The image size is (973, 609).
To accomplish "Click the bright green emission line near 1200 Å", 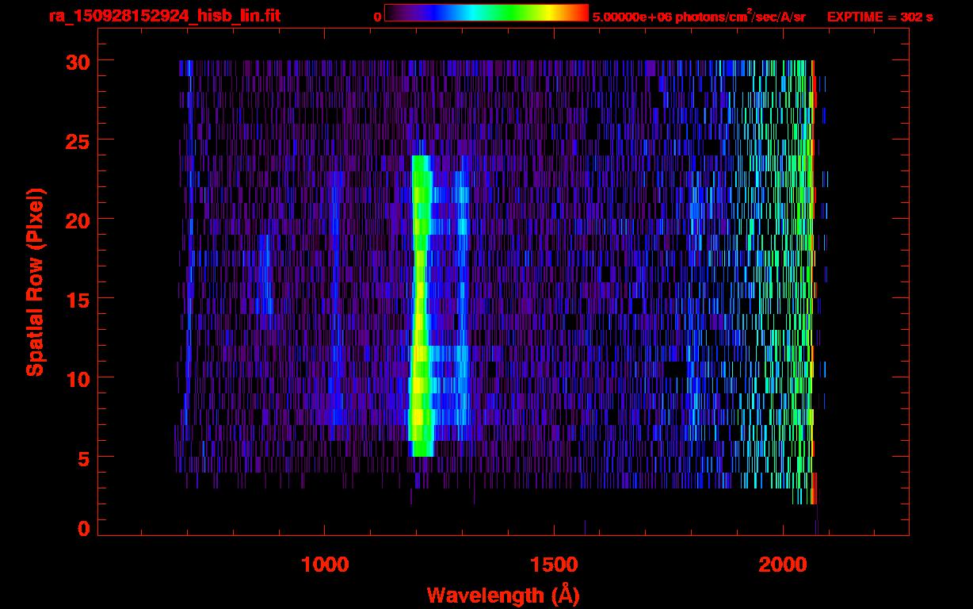I will point(420,301).
